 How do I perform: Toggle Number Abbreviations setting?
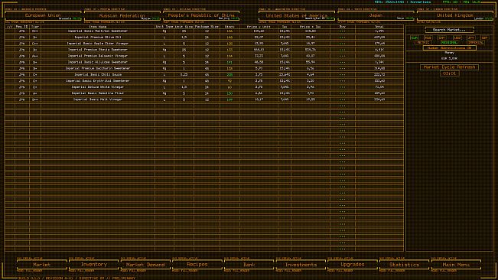tap(449, 48)
